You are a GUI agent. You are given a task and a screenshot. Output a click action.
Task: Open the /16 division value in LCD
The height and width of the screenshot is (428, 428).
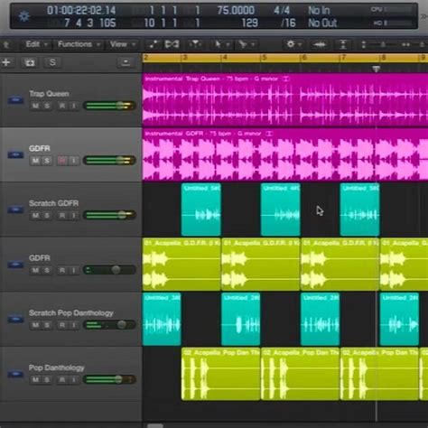[288, 23]
